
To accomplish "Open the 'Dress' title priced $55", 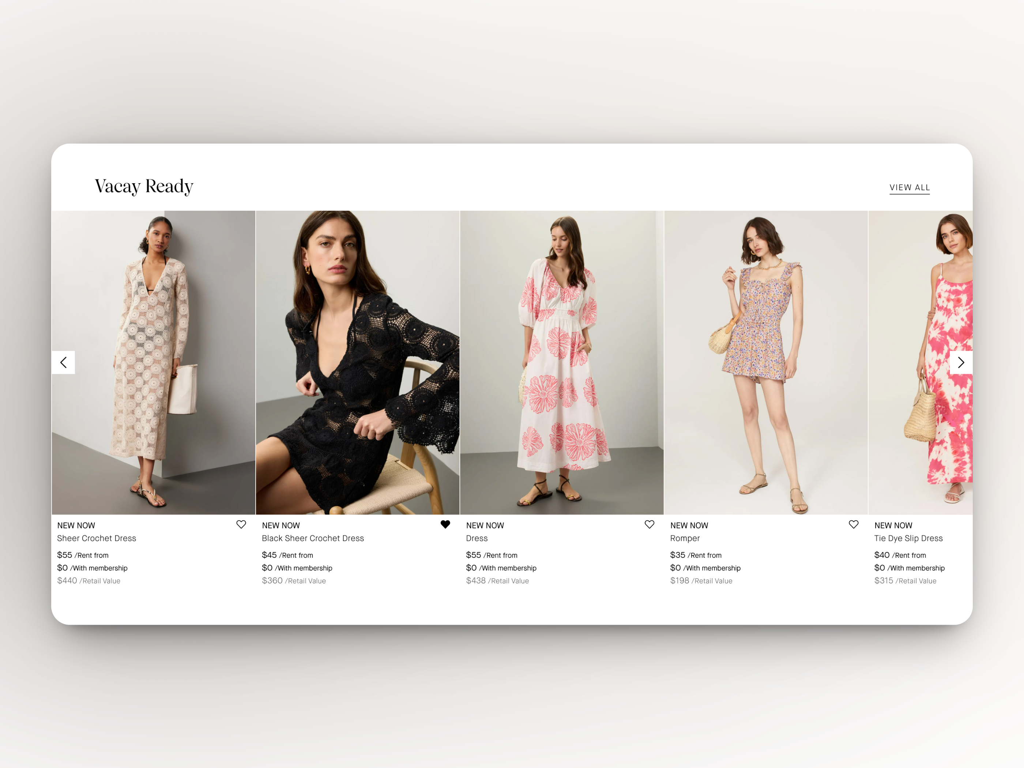I will coord(477,538).
